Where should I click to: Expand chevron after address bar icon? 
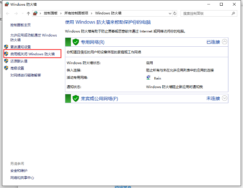40,13
